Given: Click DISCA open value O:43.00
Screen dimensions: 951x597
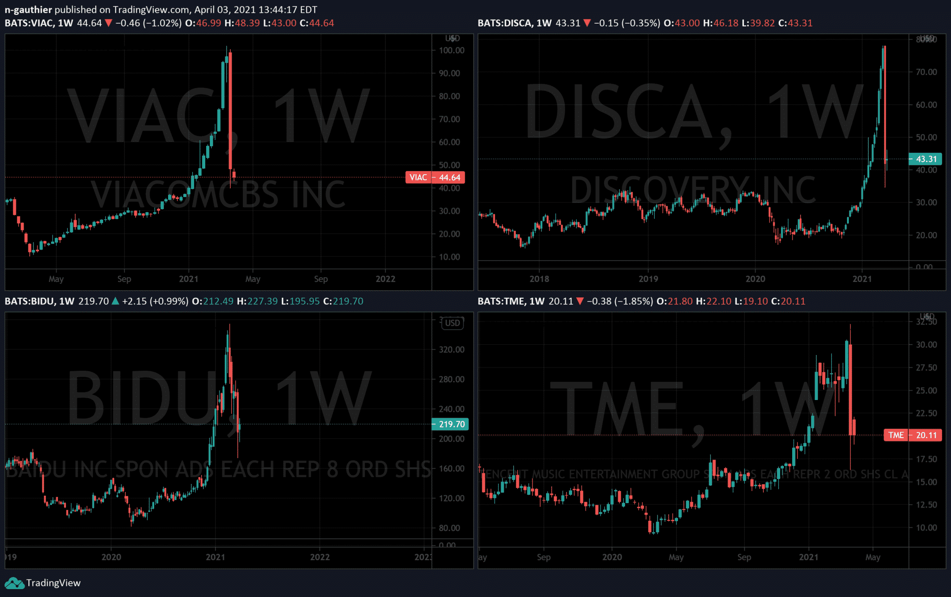Looking at the screenshot, I should [x=682, y=23].
